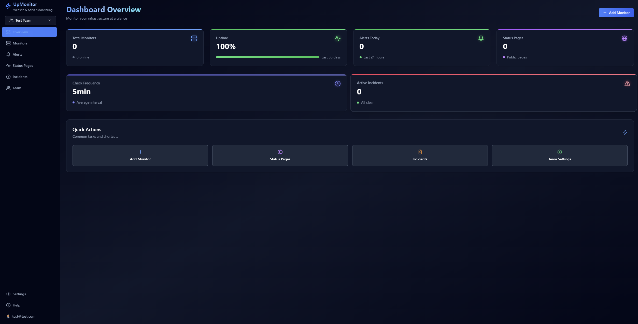Click the UpMonitor lightning logo icon
The image size is (638, 324).
click(x=8, y=6)
